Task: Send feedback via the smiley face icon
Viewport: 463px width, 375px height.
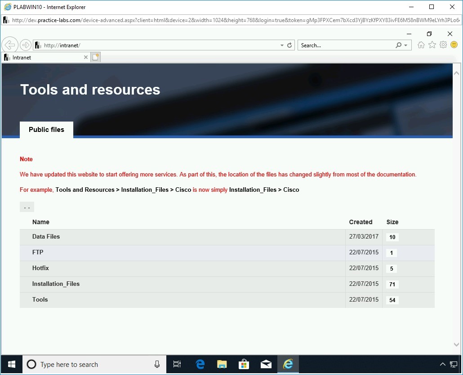Action: (454, 45)
